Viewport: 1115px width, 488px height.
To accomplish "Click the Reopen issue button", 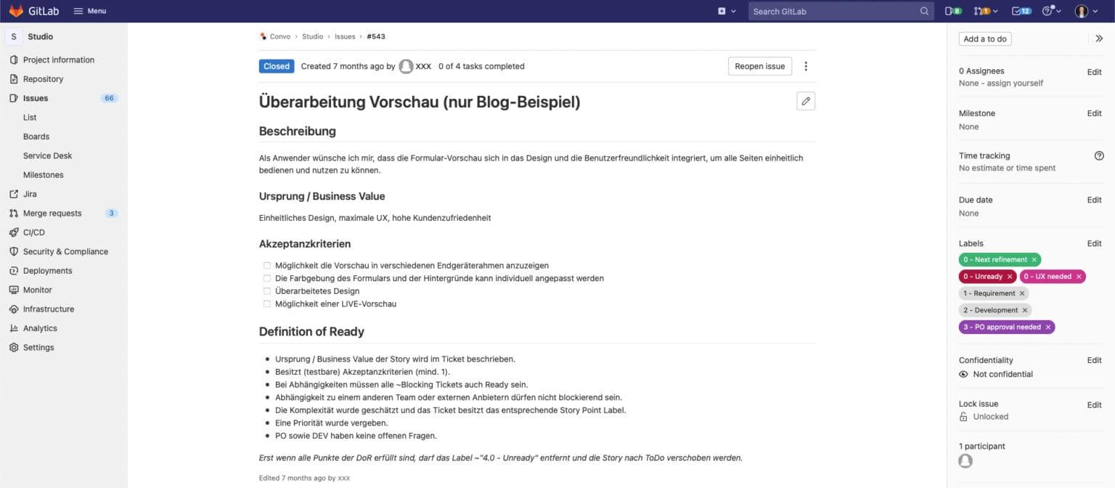I will pos(759,66).
